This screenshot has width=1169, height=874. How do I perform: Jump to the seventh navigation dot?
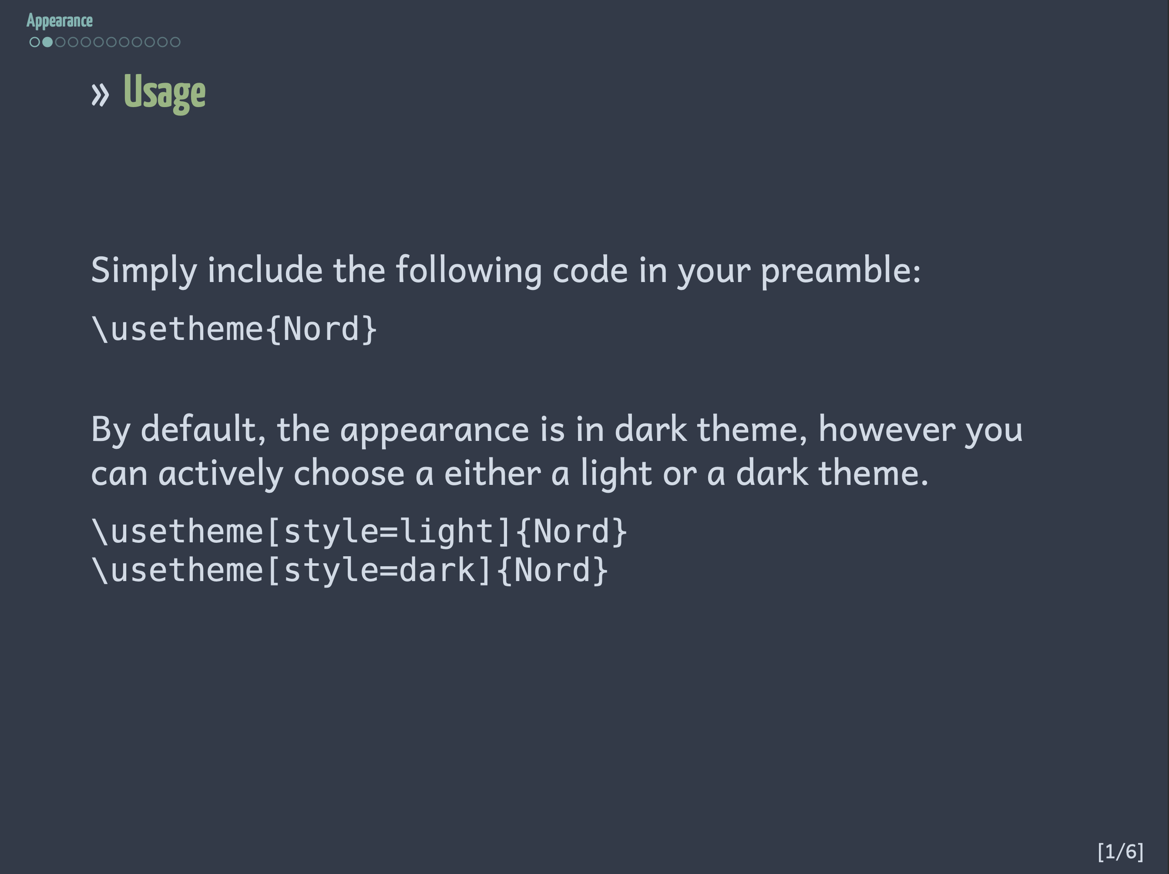[x=111, y=42]
